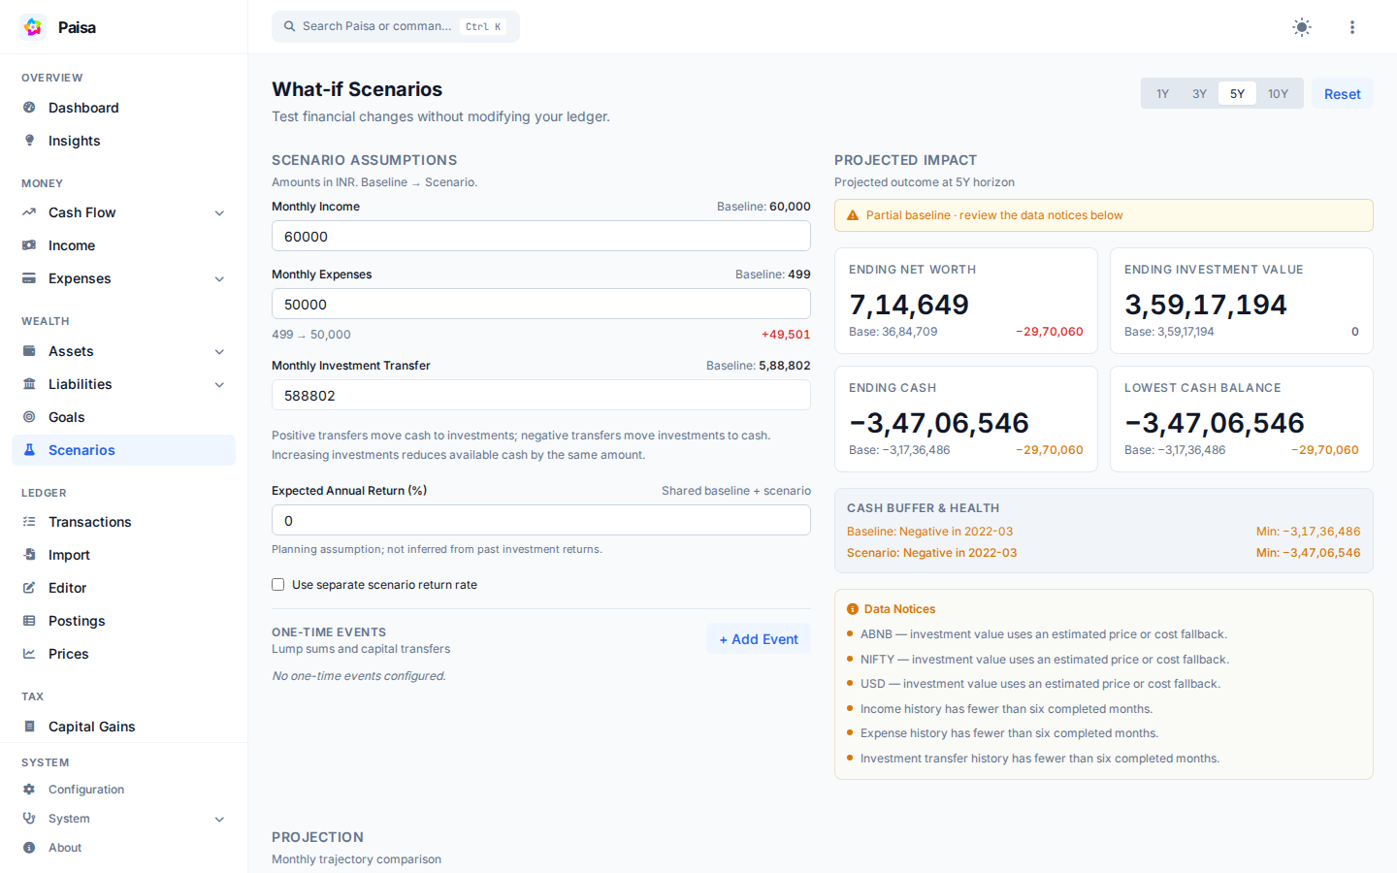
Task: Navigate to the About page
Action: point(123,848)
